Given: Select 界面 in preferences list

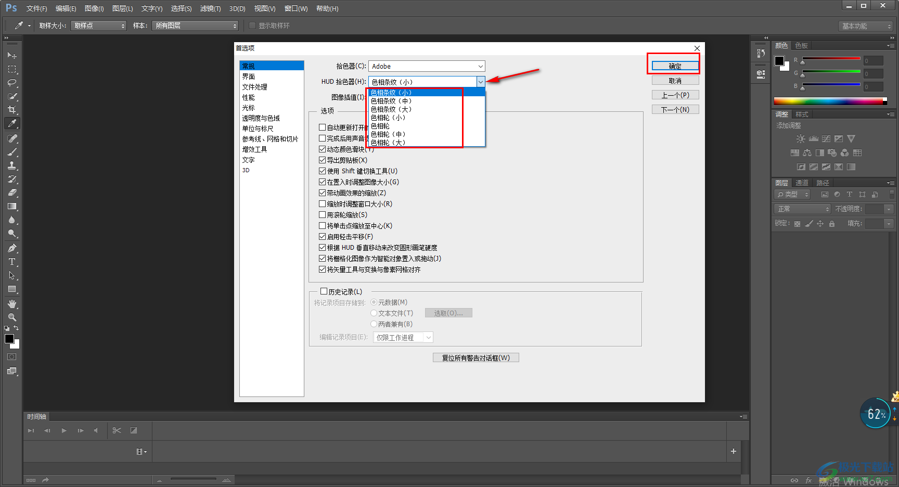Looking at the screenshot, I should [249, 76].
